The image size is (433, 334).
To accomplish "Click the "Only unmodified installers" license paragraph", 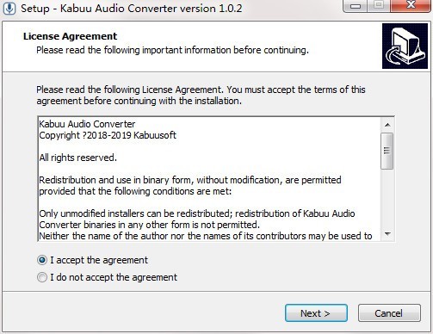I will tap(197, 220).
